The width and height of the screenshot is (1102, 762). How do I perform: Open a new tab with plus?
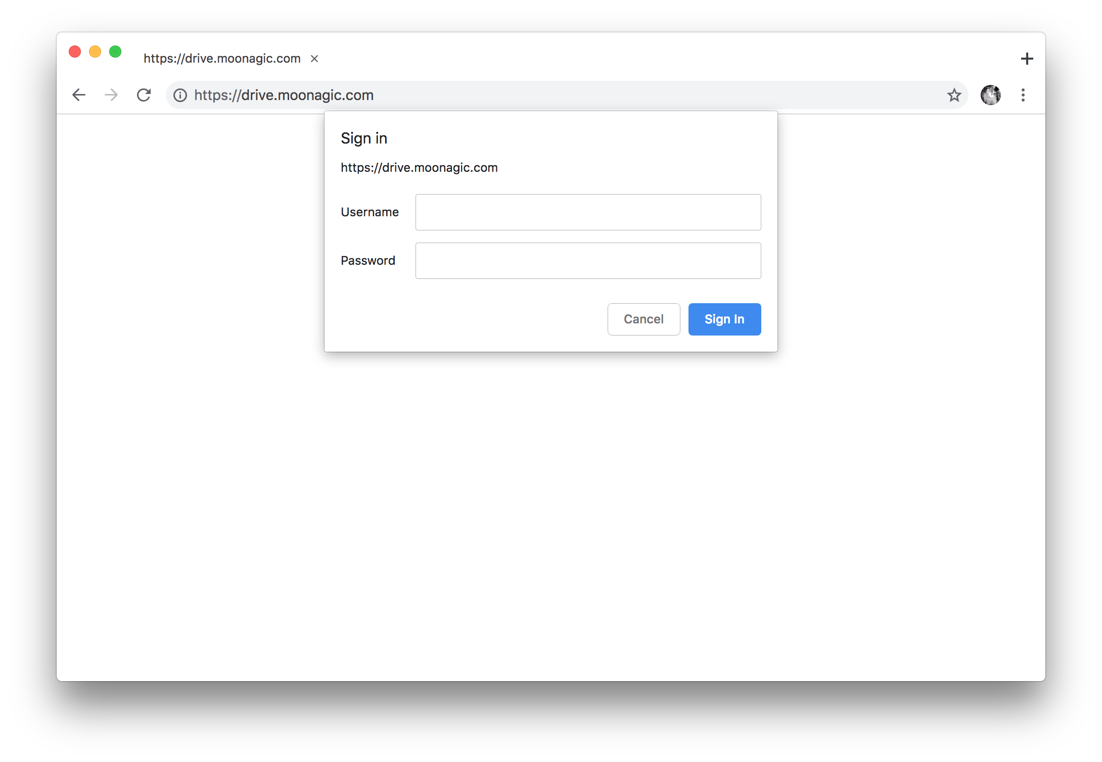pyautogui.click(x=1027, y=59)
